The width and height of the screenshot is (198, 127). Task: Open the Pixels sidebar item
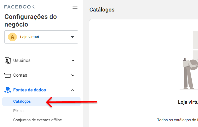tap(18, 111)
